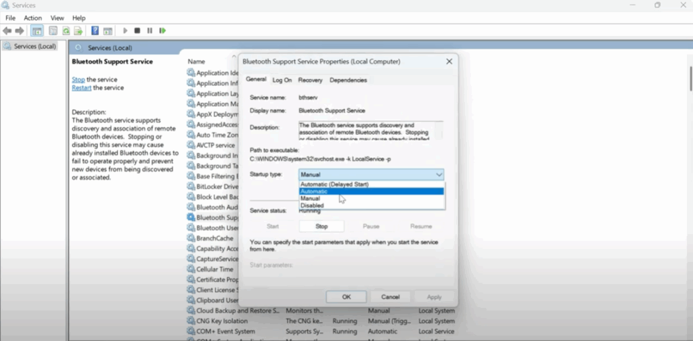This screenshot has height=341, width=693.
Task: Collapse the Startup type combo box showing Manual
Action: pos(372,175)
